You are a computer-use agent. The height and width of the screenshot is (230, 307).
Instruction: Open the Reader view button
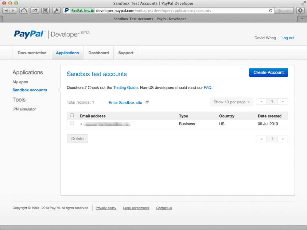(284, 10)
